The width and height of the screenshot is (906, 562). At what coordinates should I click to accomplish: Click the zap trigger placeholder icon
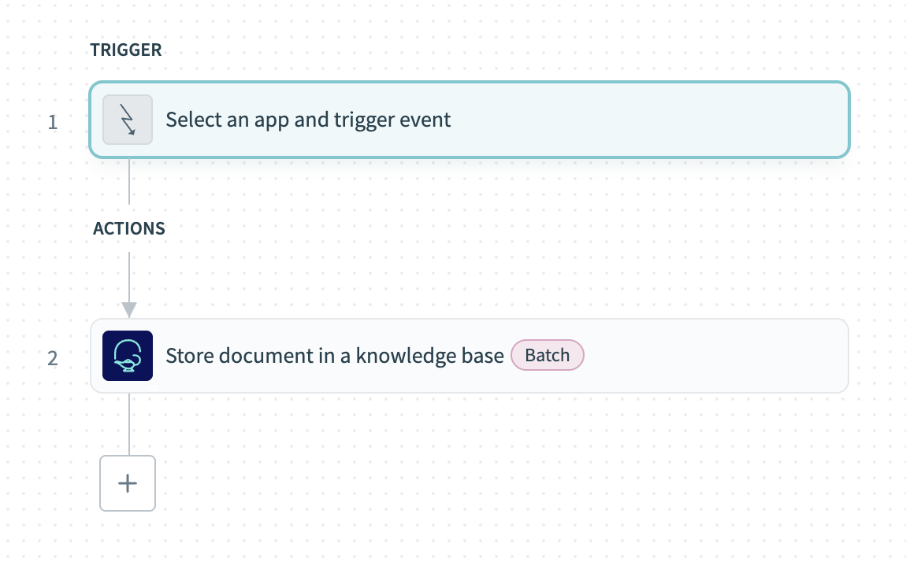(x=127, y=120)
